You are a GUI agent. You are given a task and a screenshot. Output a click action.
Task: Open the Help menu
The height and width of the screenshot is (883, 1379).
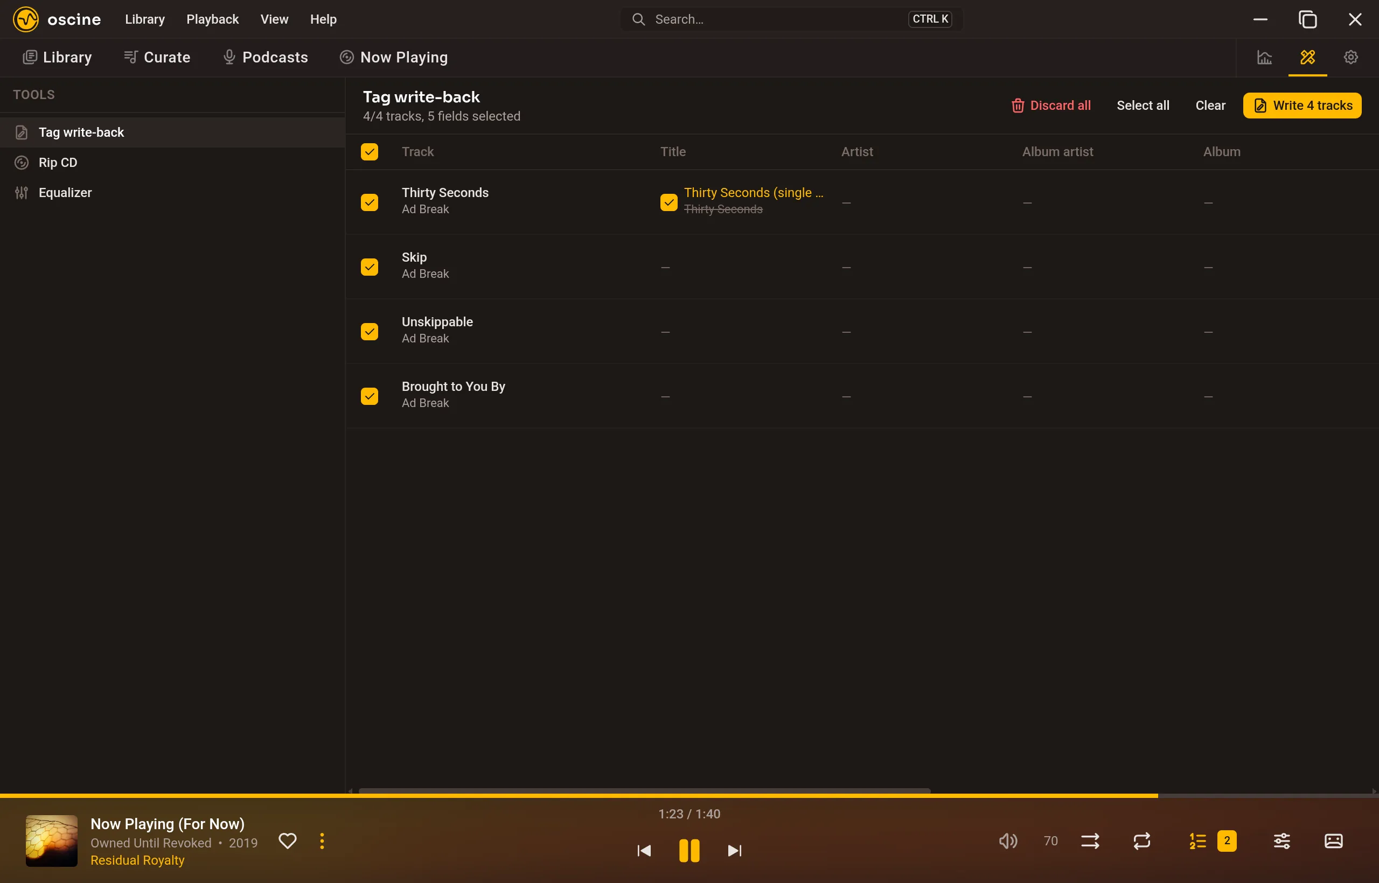[x=323, y=19]
